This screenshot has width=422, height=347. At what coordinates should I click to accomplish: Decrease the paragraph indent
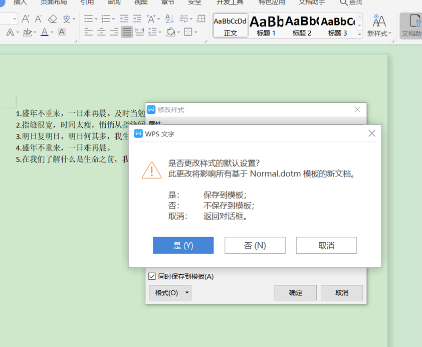[124, 19]
